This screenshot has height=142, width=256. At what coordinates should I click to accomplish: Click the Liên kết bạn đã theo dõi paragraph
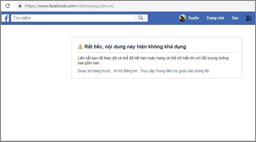click(153, 60)
